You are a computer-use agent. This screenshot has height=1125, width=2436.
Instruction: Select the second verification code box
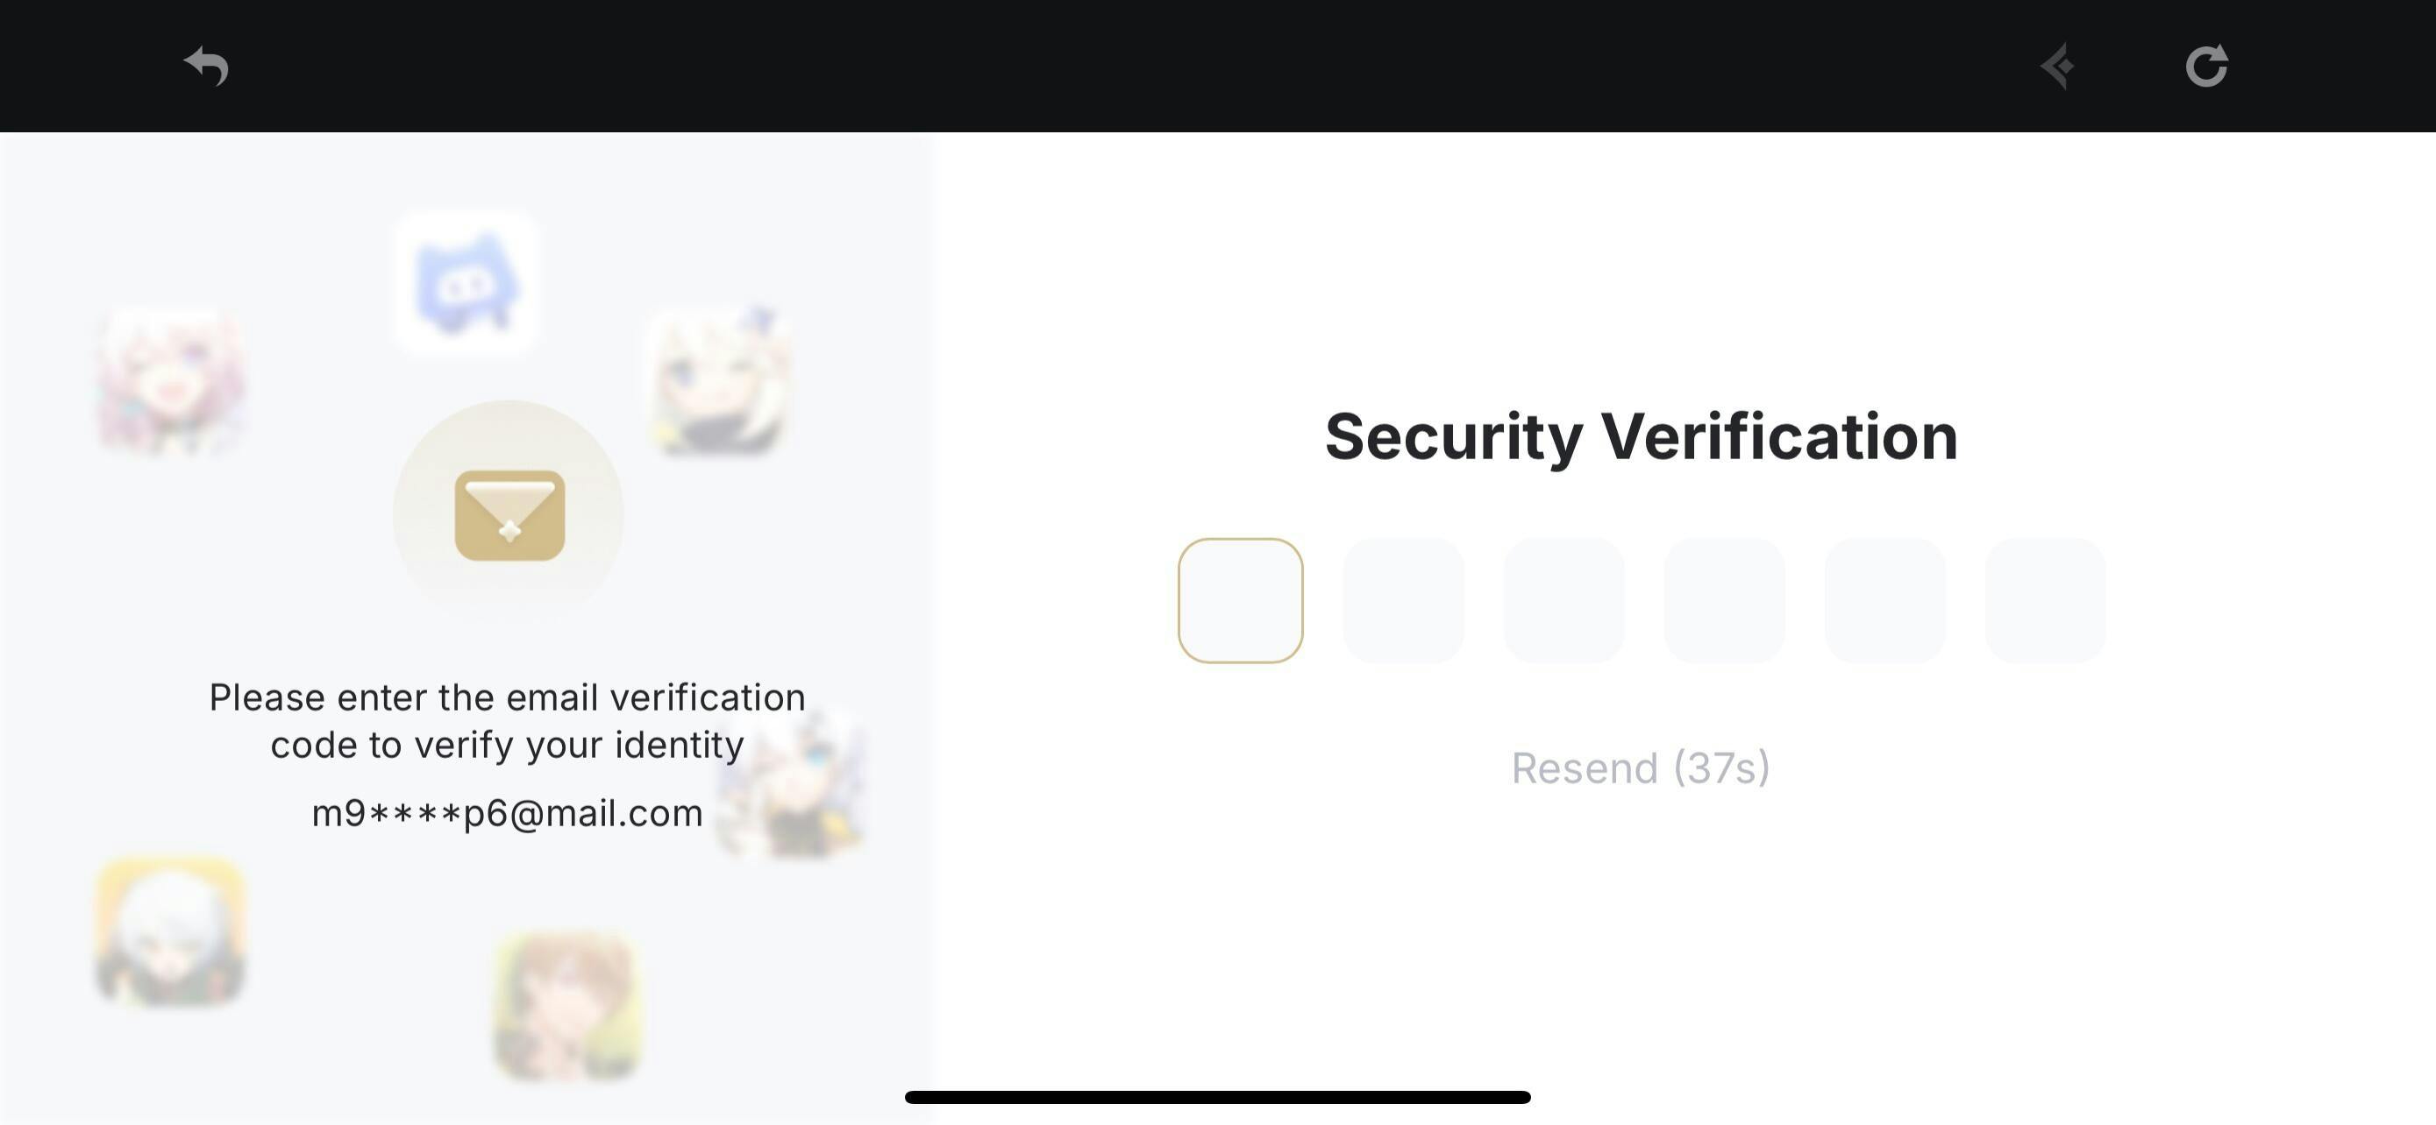[1403, 601]
